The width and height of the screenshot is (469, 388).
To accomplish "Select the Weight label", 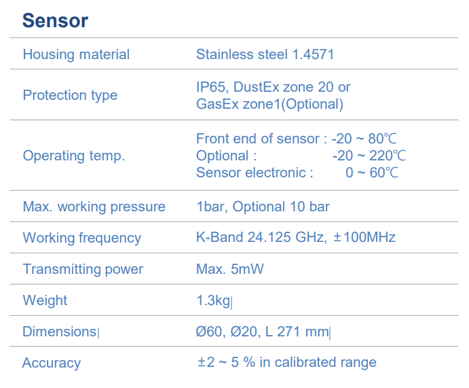I will [x=45, y=300].
